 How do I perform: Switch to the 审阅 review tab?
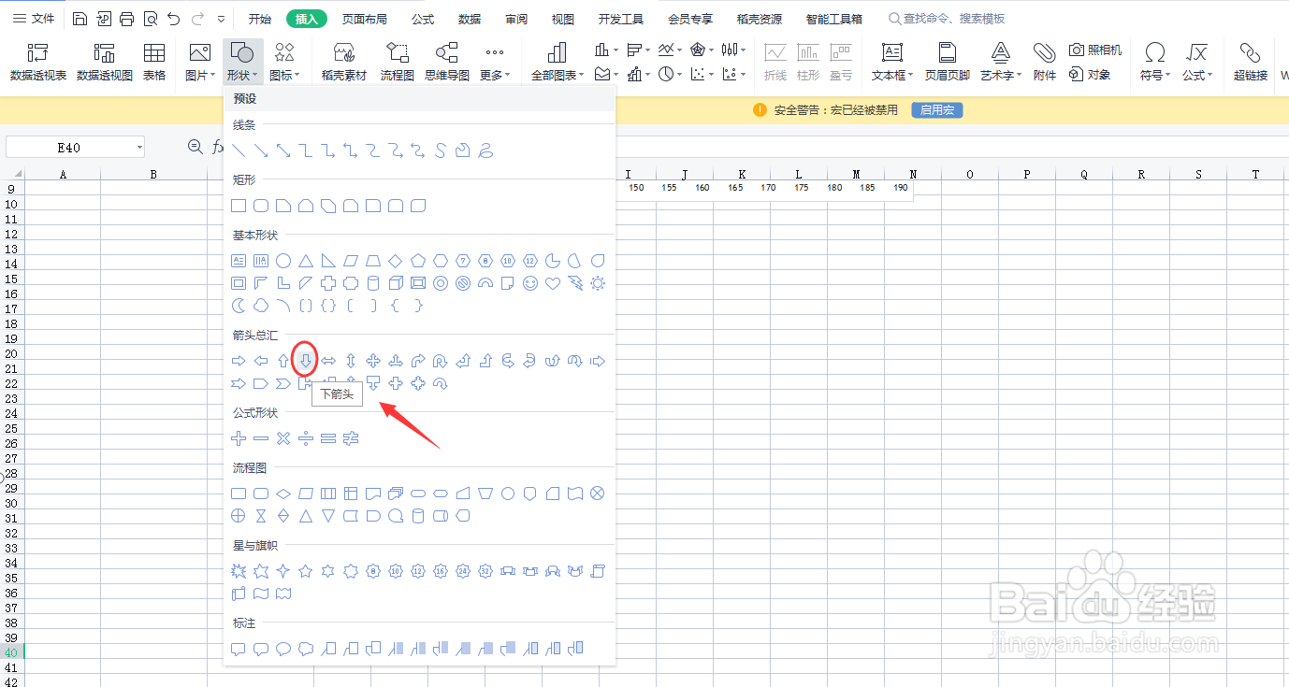pos(516,19)
